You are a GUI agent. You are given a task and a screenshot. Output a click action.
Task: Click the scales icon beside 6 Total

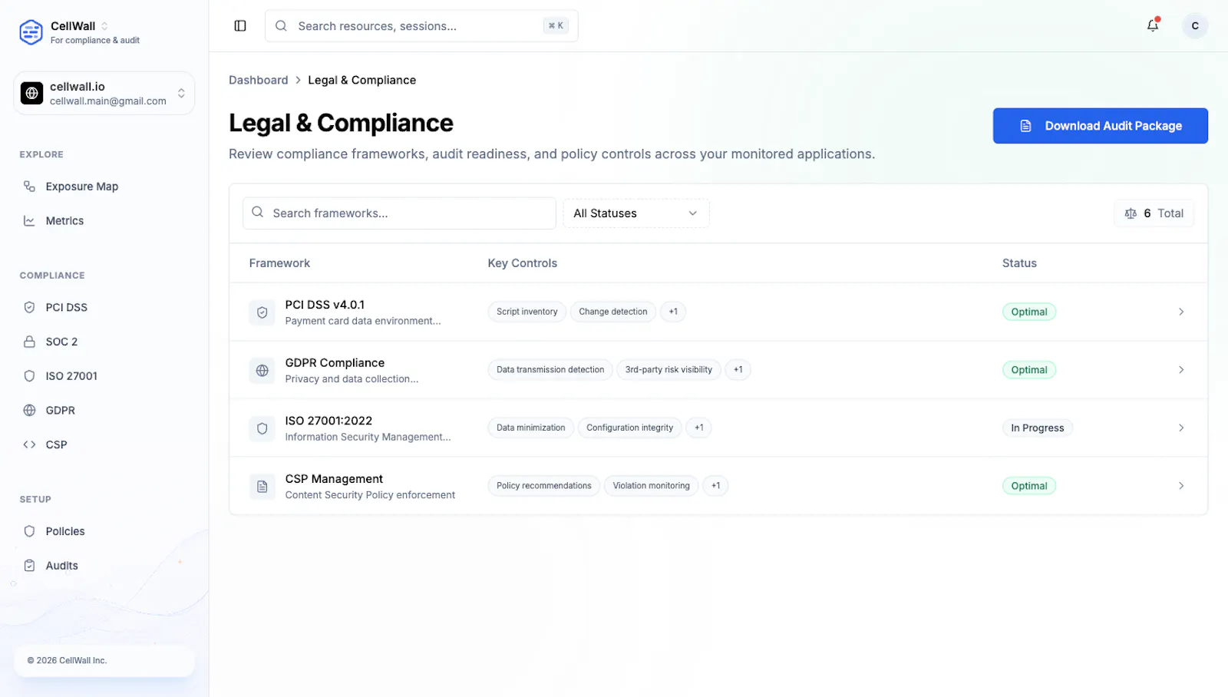point(1131,213)
